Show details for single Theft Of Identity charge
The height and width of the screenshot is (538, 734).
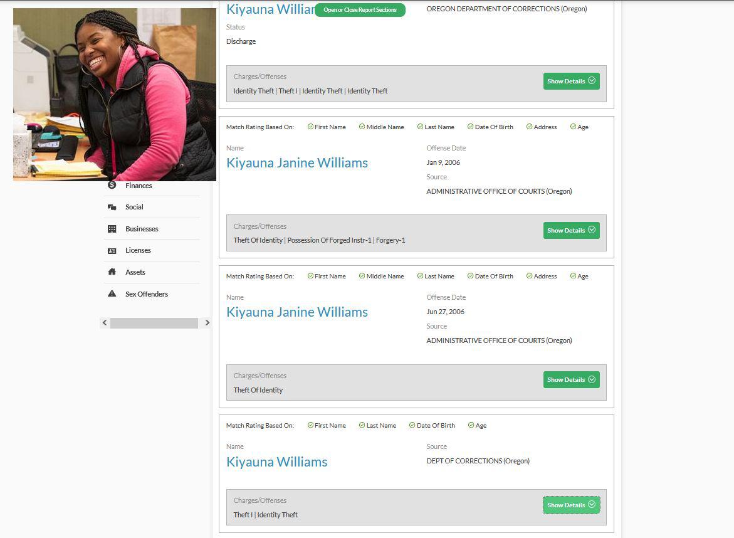pyautogui.click(x=571, y=379)
